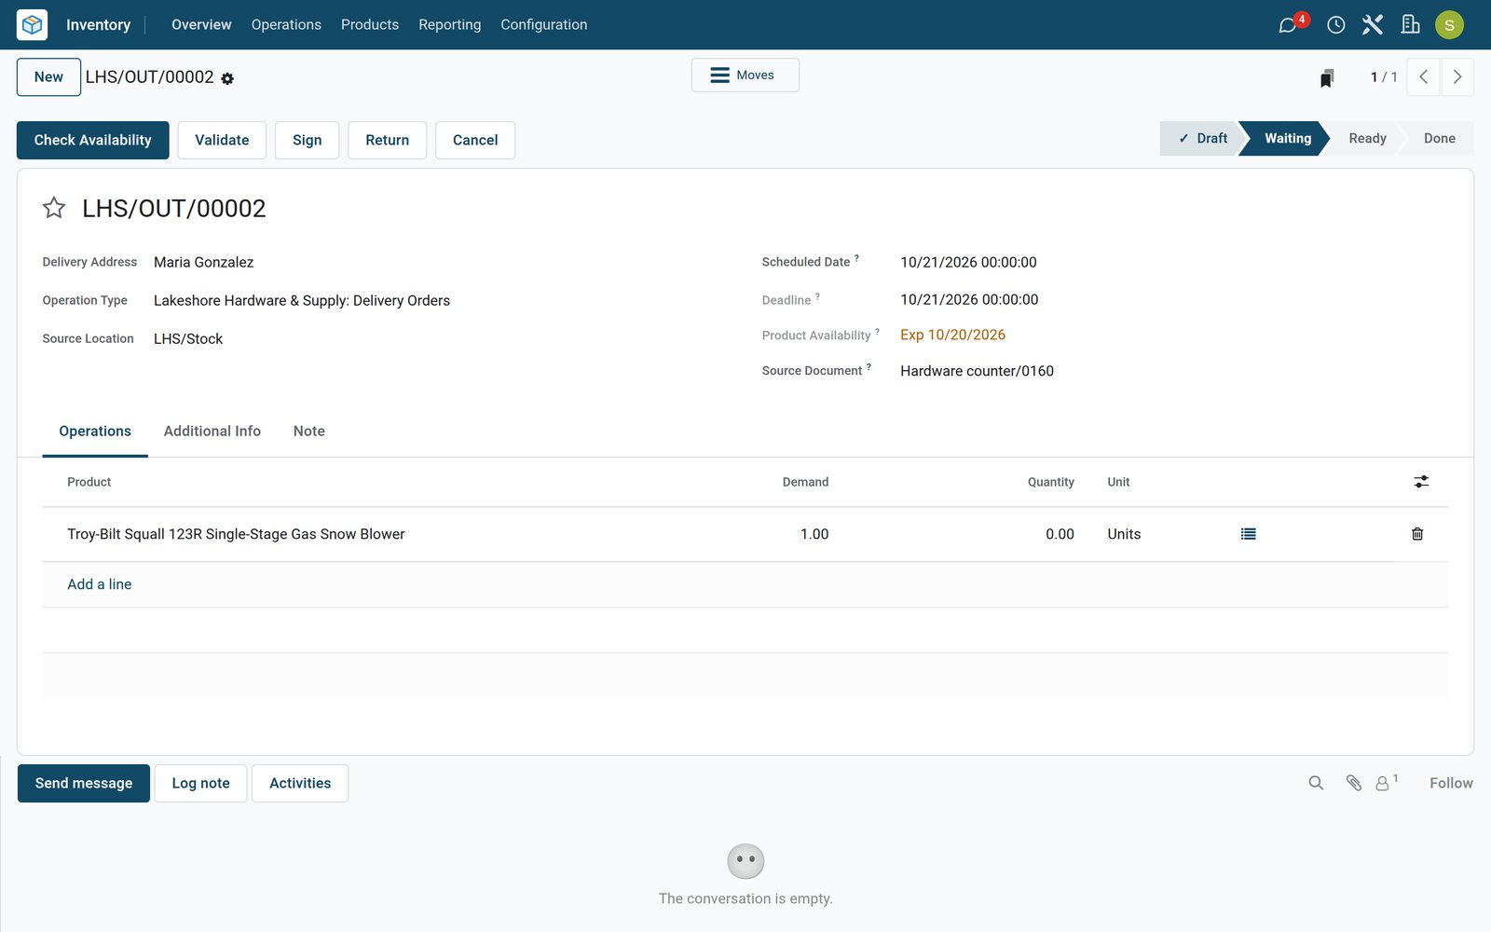Viewport: 1491px width, 932px height.
Task: Select the Operations tab
Action: pyautogui.click(x=95, y=432)
